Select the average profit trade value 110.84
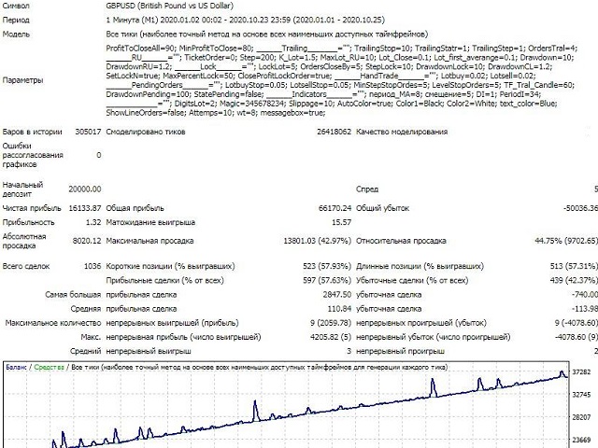 339,309
